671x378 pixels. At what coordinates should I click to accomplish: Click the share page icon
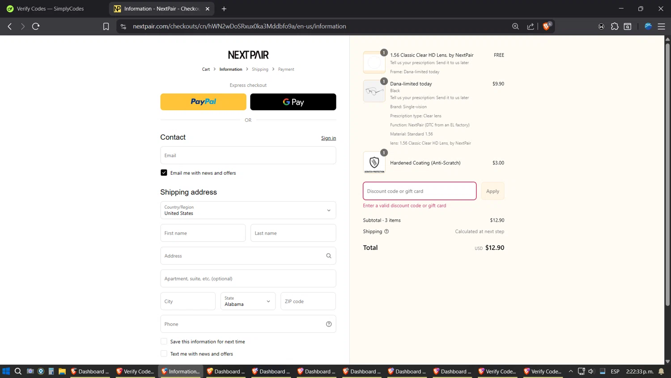tap(531, 26)
